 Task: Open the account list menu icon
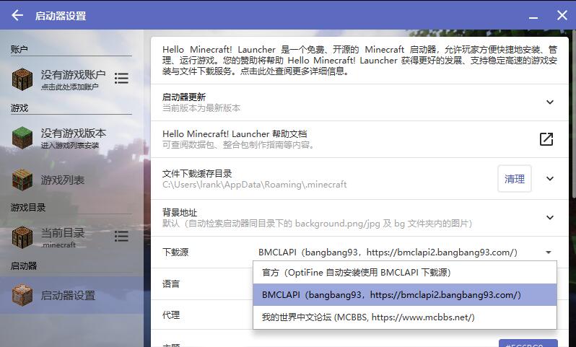point(121,78)
